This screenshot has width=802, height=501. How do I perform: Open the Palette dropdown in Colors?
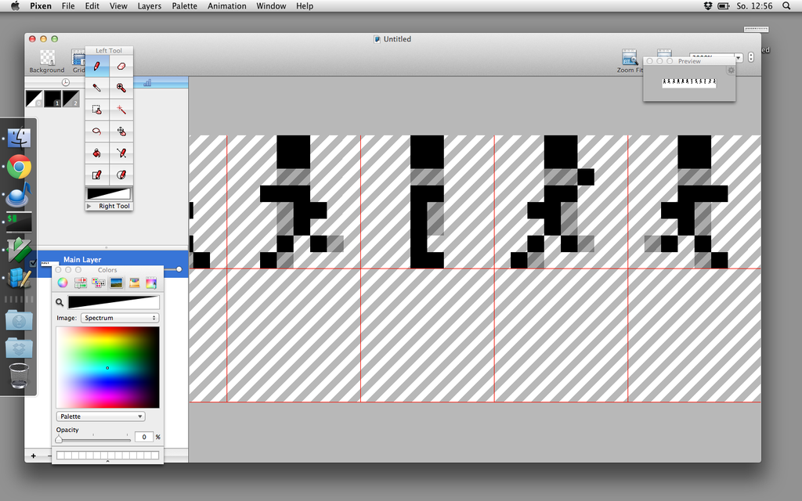click(x=101, y=416)
